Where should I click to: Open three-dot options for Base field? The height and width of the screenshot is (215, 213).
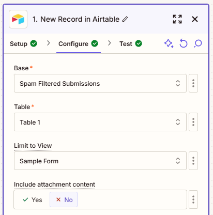(193, 83)
